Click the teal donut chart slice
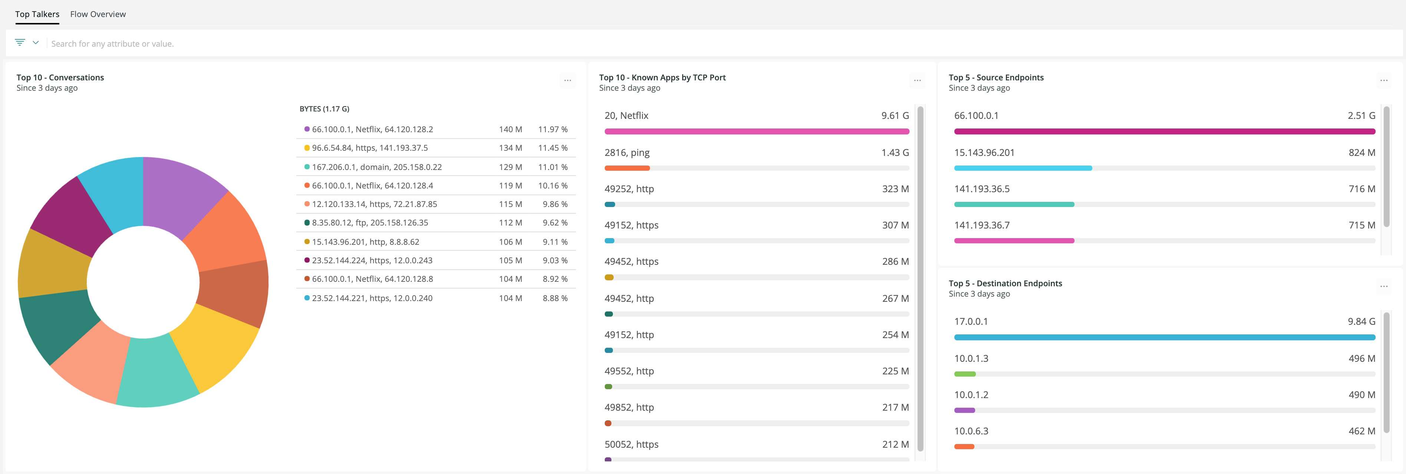The image size is (1406, 474). coord(156,373)
